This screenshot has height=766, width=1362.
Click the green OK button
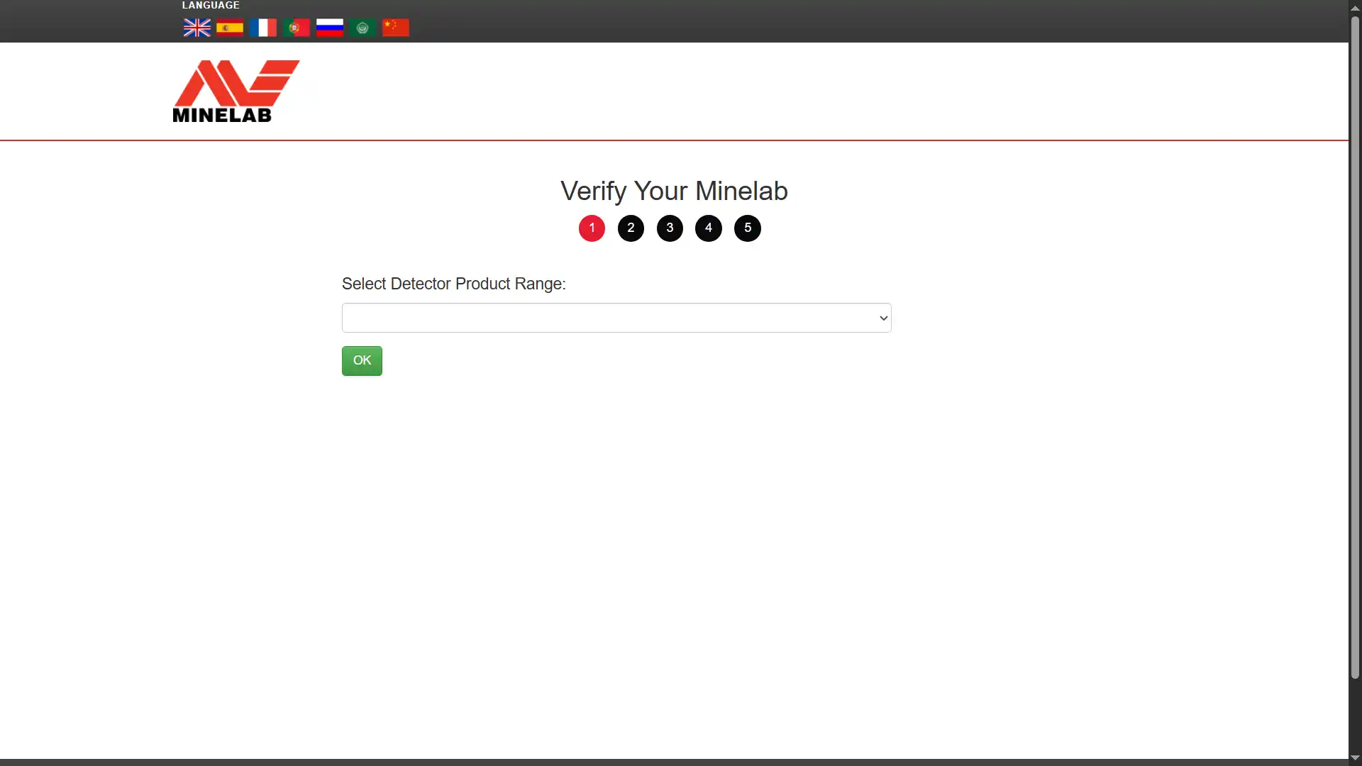pyautogui.click(x=362, y=361)
